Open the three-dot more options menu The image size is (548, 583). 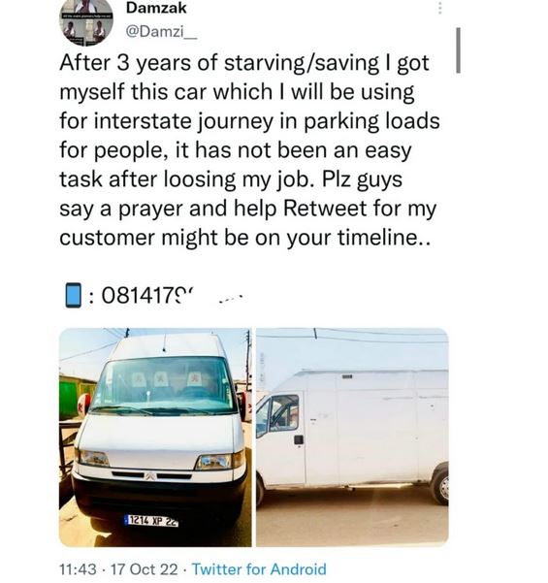click(439, 8)
